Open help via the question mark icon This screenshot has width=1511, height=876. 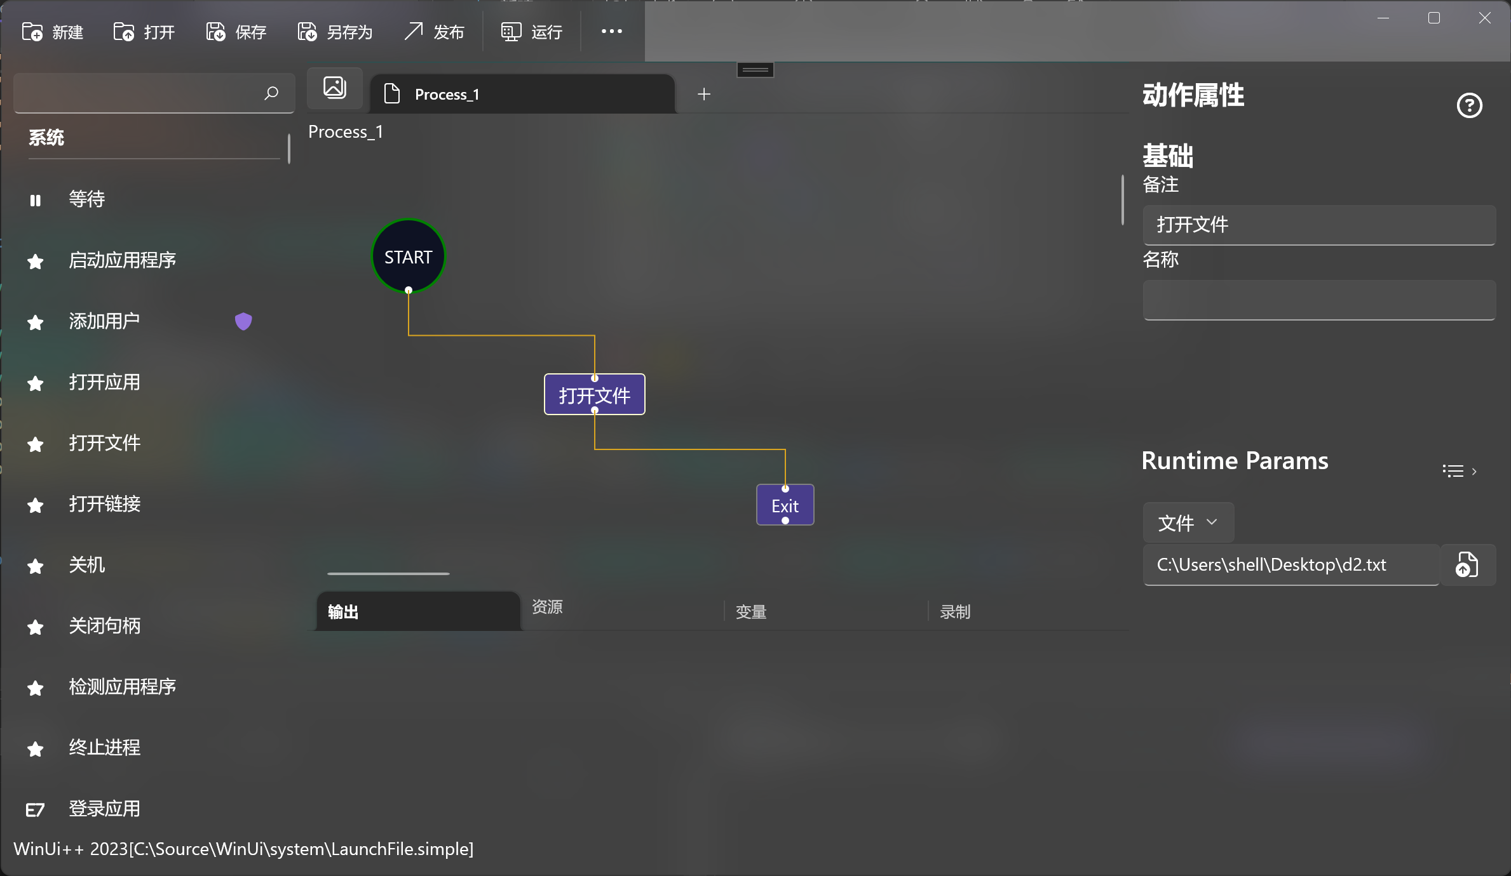point(1468,105)
